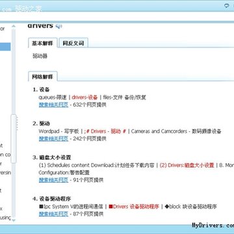Viewport: 234px width, 234px height.
Task: Play pronunciation with the speaker icon beside drivers
Action: click(58, 26)
